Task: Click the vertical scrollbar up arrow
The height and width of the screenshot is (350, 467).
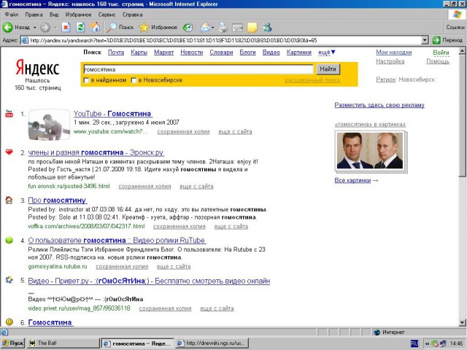Action: coord(462,52)
